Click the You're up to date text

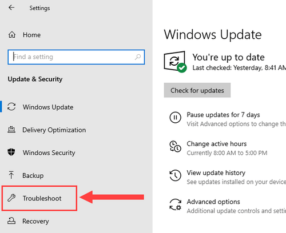(228, 57)
